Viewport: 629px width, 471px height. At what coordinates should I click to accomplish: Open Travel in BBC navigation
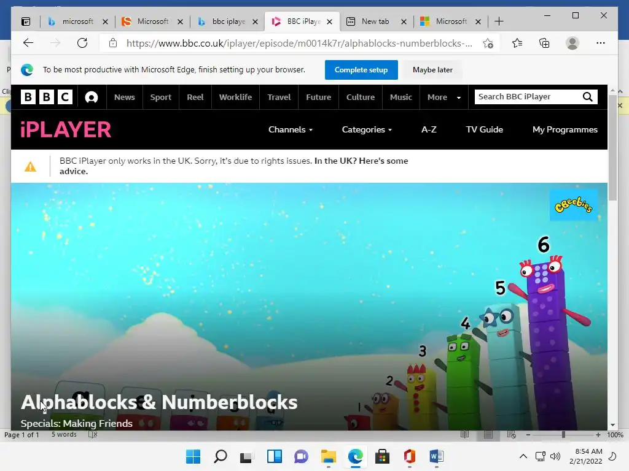tap(279, 98)
